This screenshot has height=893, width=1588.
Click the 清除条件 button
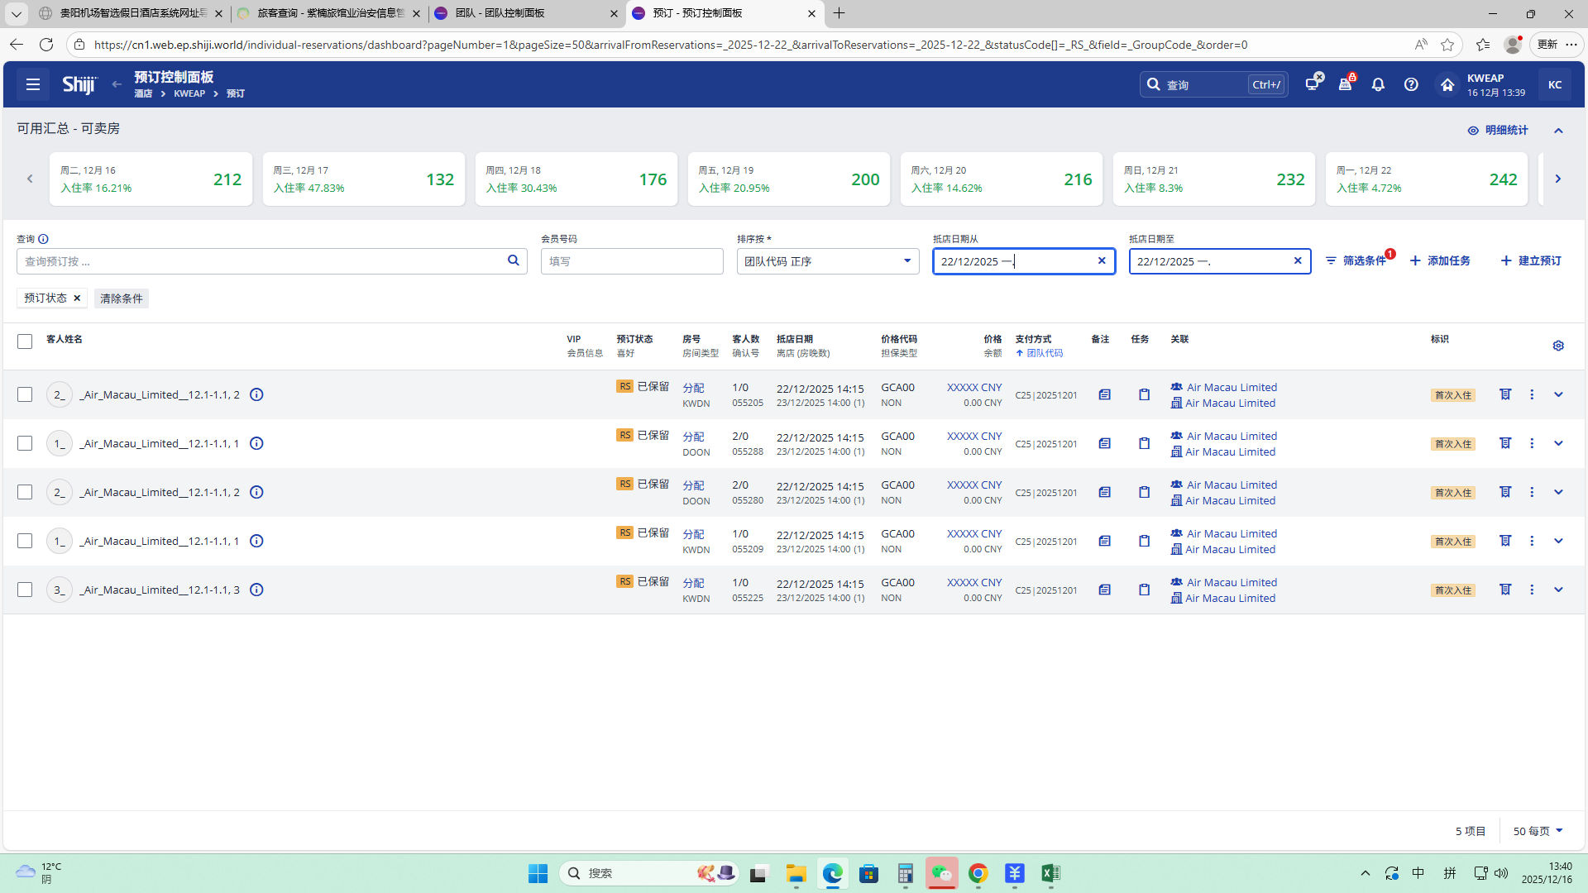[122, 298]
